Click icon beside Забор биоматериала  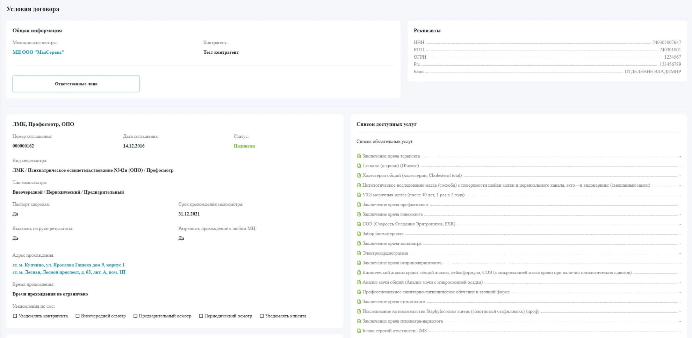(359, 234)
